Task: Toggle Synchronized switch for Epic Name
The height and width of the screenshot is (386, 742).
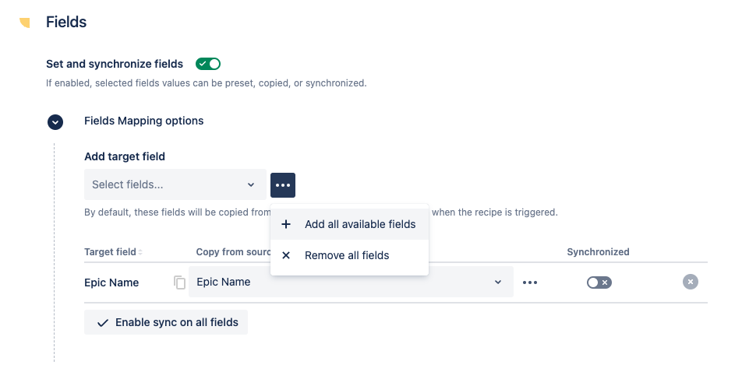Action: pos(599,282)
